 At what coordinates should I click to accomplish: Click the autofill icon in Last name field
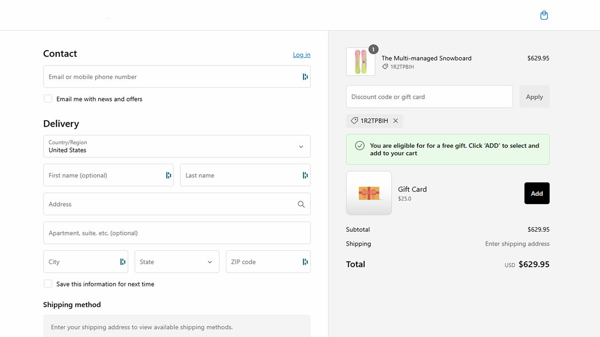[305, 176]
